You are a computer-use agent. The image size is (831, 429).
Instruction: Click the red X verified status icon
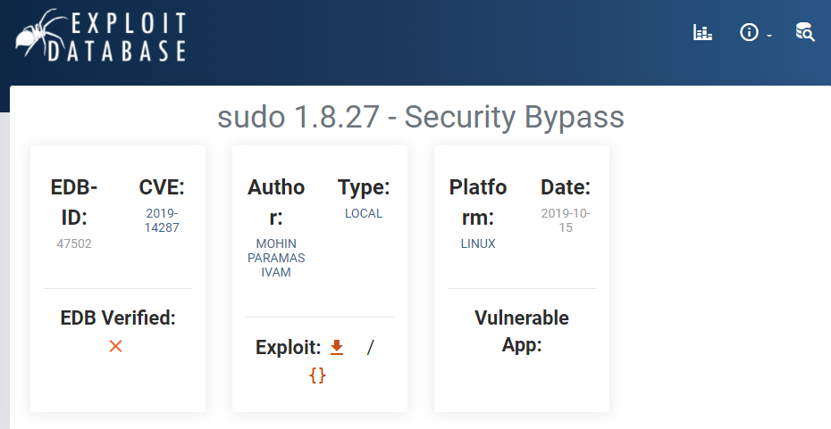pos(115,346)
